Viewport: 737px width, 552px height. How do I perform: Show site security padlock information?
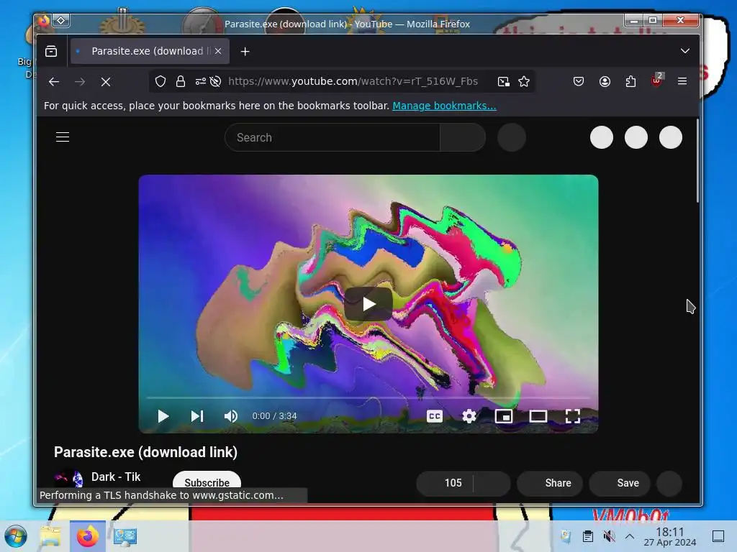181,82
